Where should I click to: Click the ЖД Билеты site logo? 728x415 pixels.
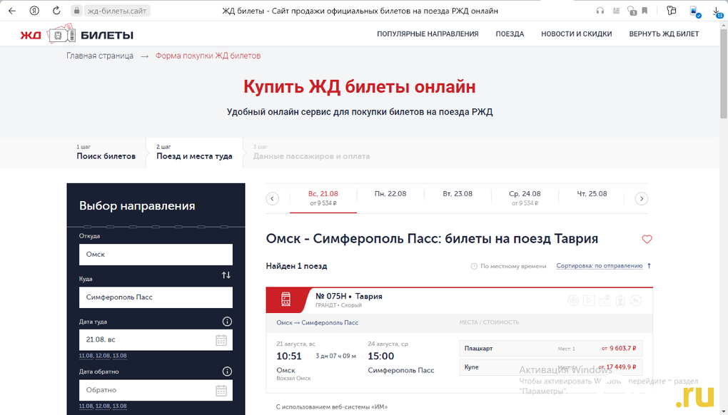coord(76,35)
